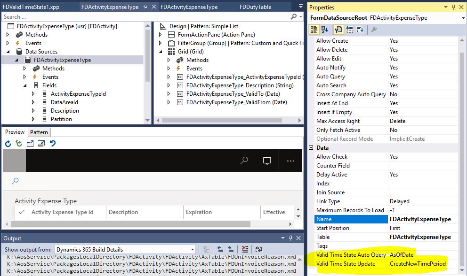Click the undo arrow icon in Preview toolbar

click(x=53, y=144)
